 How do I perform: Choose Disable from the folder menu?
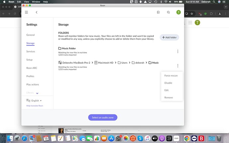point(168,83)
